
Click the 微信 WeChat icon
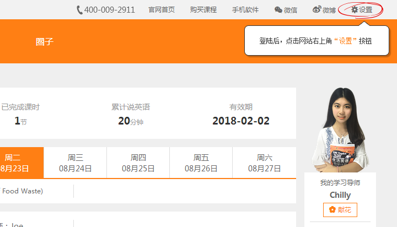[x=278, y=10]
